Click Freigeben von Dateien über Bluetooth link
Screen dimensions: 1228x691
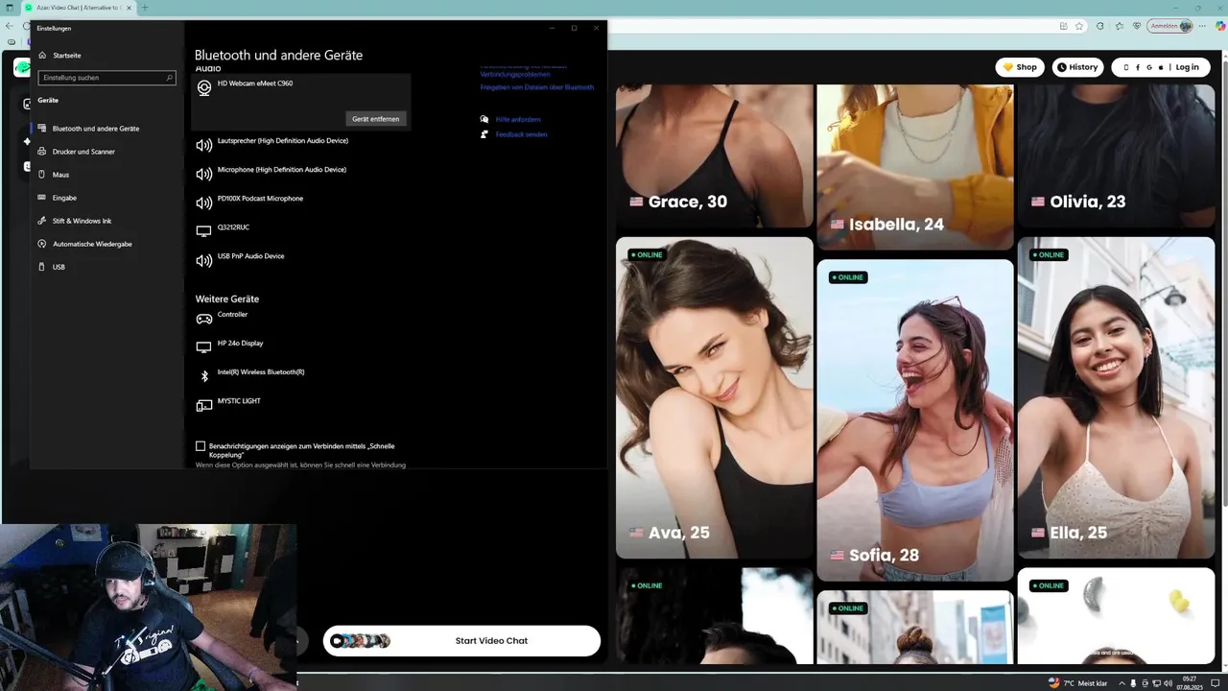537,87
